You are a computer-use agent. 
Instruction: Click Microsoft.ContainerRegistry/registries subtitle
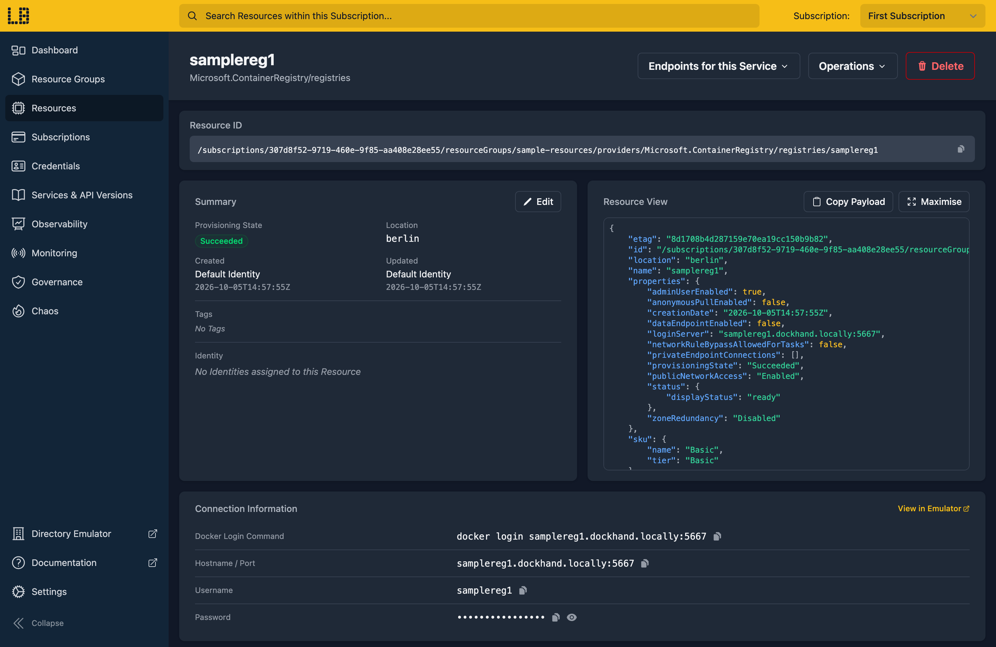(270, 78)
